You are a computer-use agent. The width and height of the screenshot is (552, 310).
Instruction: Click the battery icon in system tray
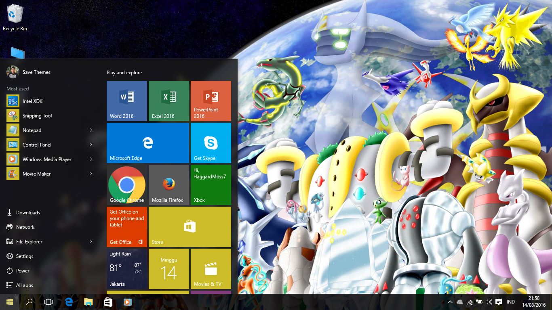pyautogui.click(x=479, y=302)
